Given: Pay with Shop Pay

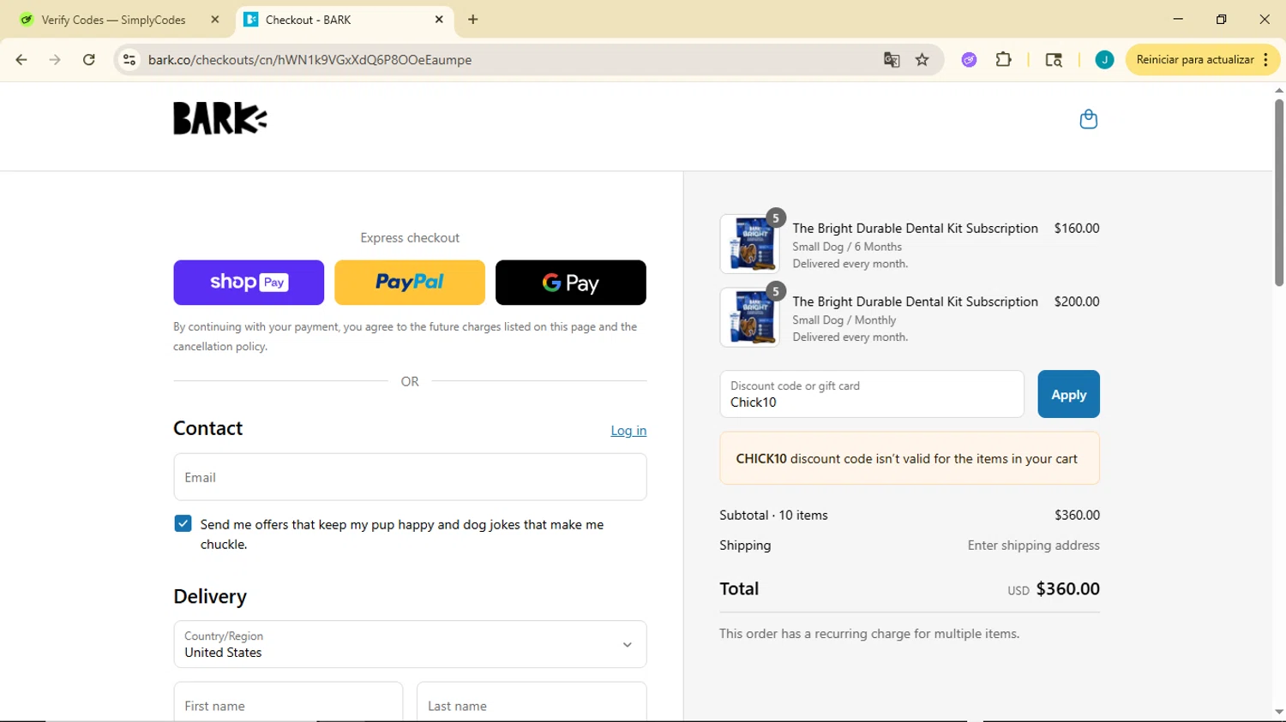Looking at the screenshot, I should tap(249, 283).
